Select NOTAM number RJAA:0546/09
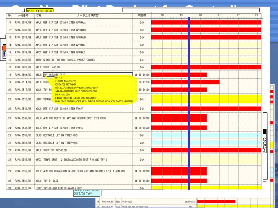This screenshot has height=208, width=278. [23, 118]
